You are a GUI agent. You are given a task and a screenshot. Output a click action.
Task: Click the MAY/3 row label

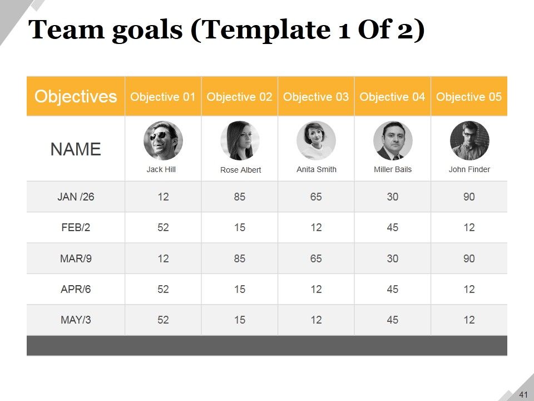click(76, 320)
